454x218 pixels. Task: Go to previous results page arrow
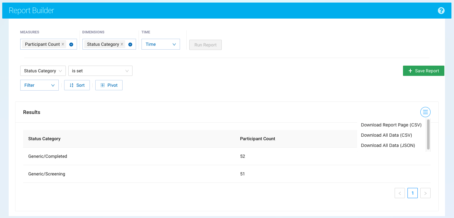(x=400, y=193)
